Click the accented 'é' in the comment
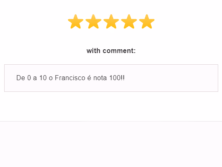The image size is (222, 167). (89, 78)
